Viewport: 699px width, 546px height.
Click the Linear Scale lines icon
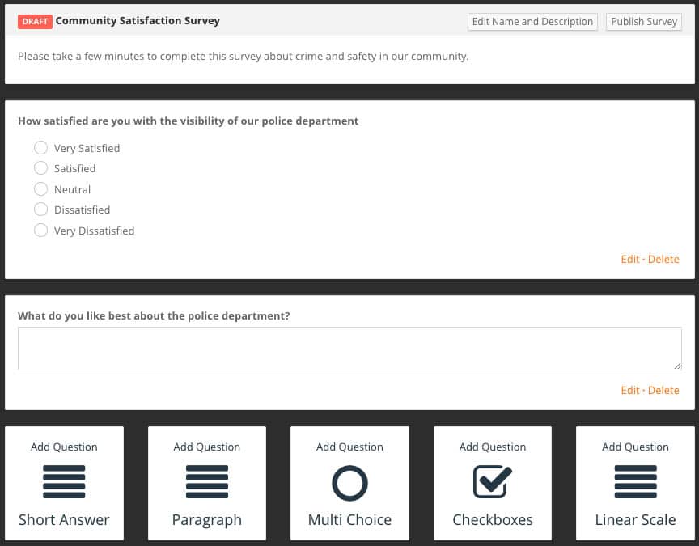click(635, 481)
